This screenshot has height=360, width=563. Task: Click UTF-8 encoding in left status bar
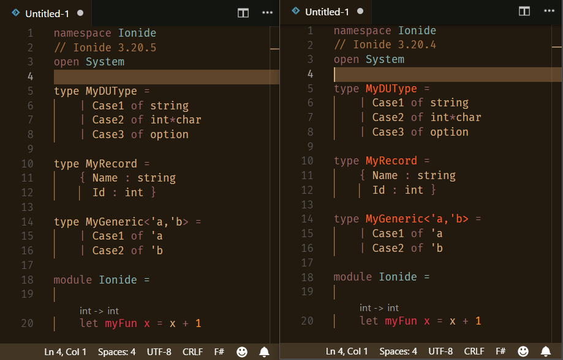pos(159,352)
